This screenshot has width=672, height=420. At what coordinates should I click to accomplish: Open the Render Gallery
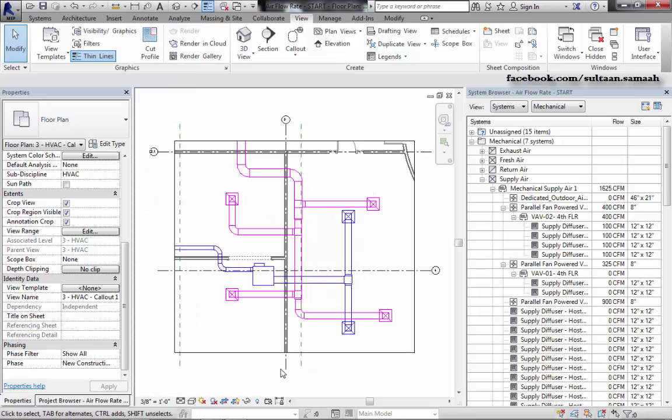195,56
